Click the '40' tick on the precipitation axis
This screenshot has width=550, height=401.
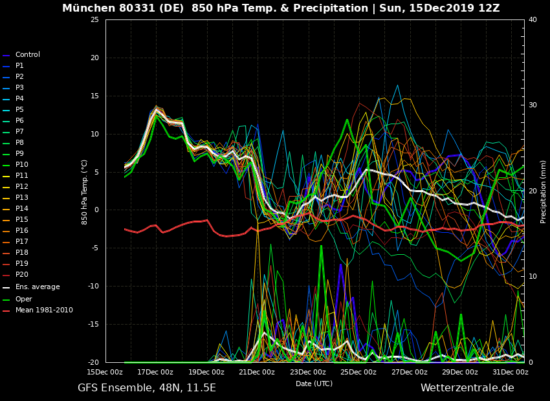click(533, 19)
